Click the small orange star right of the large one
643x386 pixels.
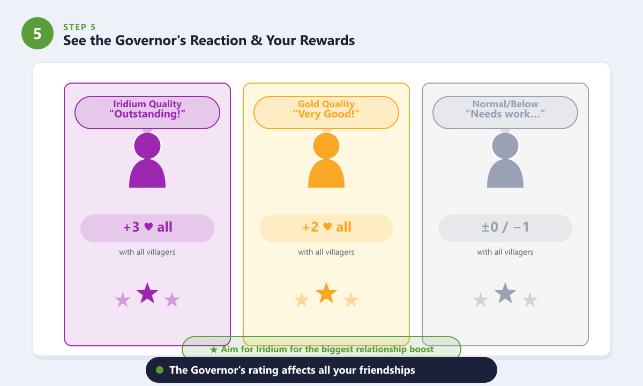pos(350,300)
